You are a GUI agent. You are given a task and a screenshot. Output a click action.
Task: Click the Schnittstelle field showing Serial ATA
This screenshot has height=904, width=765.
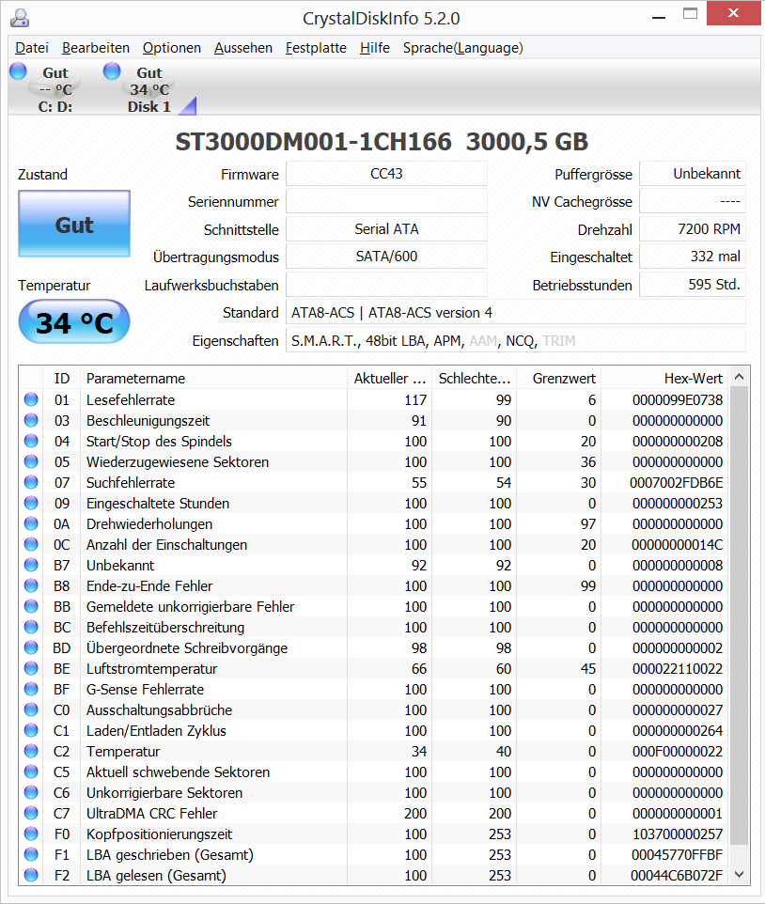[386, 229]
